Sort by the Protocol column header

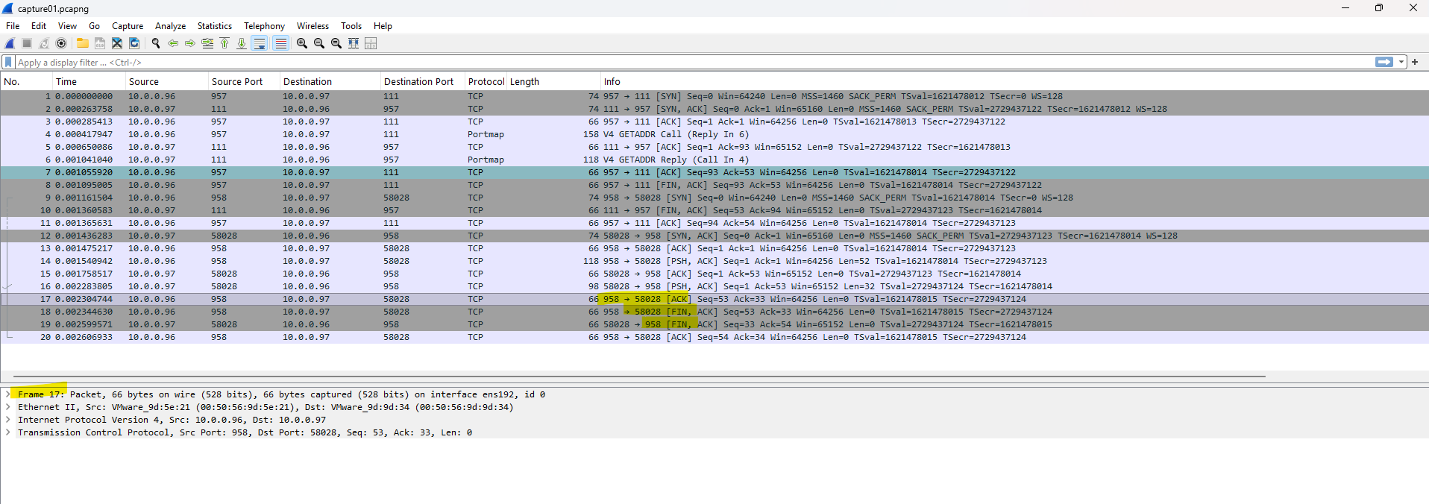point(486,81)
